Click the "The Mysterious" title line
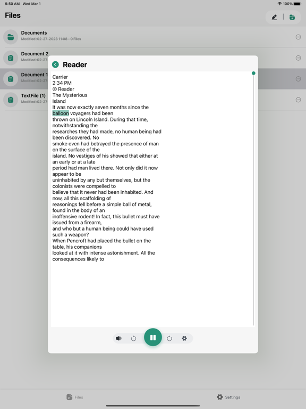Viewport: 306px width, 409px height. click(70, 95)
